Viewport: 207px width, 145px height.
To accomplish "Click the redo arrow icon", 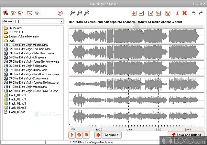I will (x=201, y=13).
